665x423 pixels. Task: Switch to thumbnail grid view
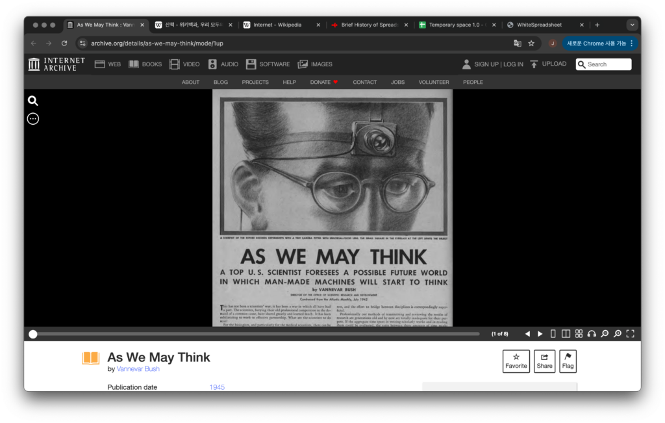coord(579,334)
